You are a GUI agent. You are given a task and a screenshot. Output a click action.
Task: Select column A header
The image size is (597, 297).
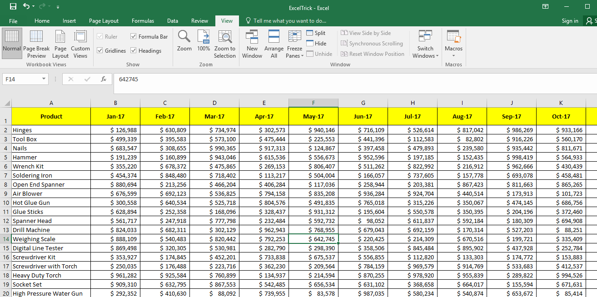click(51, 103)
